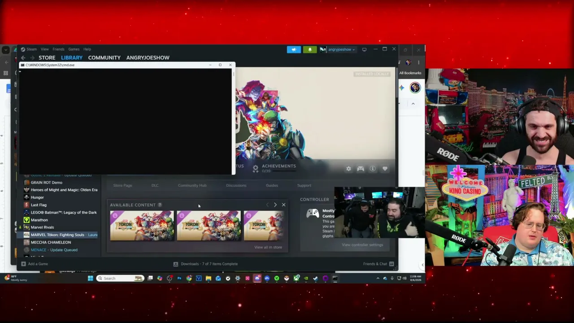Image resolution: width=574 pixels, height=323 pixels.
Task: Click the taskbar Search box
Action: tap(119, 278)
